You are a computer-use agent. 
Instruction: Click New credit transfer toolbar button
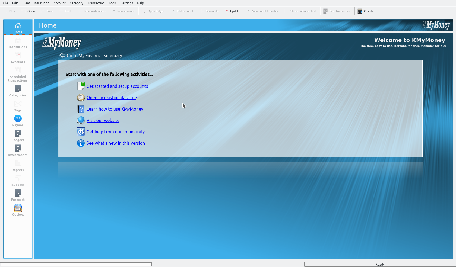pos(263,11)
